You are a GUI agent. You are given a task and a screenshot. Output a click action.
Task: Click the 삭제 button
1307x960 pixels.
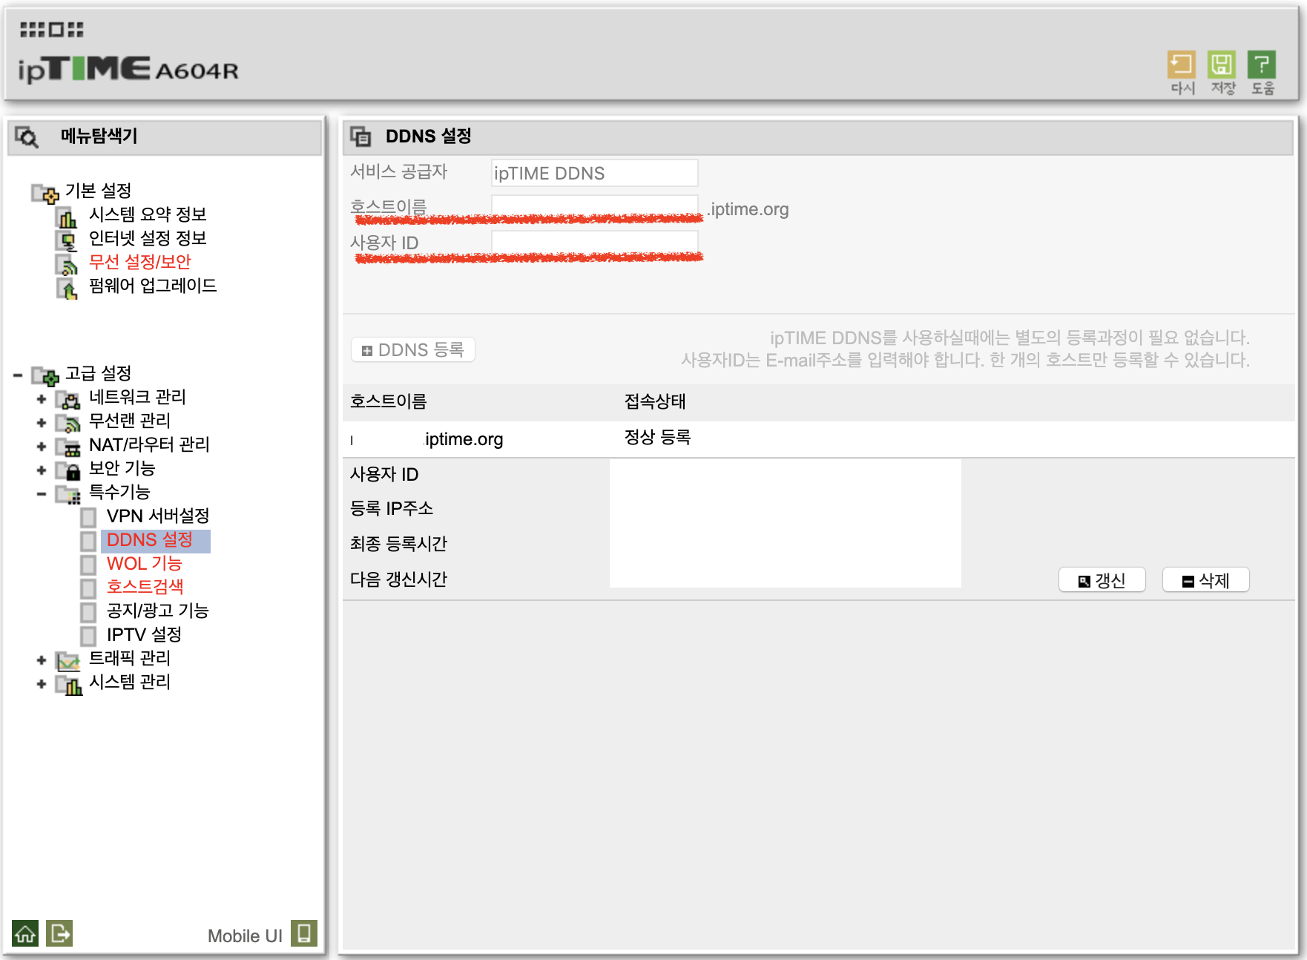(1205, 580)
